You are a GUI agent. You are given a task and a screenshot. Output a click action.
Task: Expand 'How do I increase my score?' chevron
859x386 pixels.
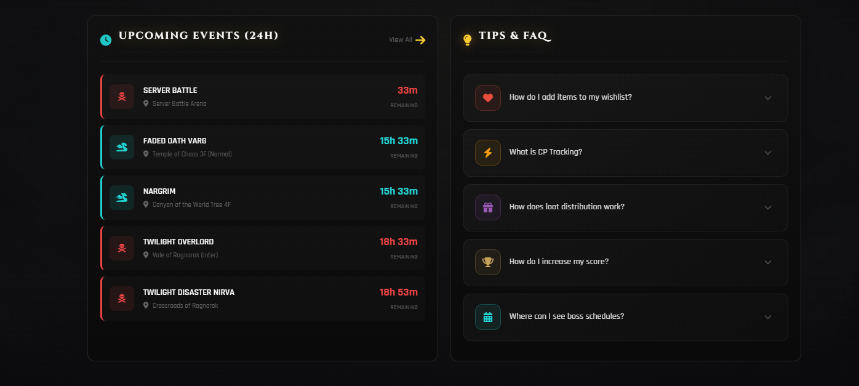click(767, 262)
